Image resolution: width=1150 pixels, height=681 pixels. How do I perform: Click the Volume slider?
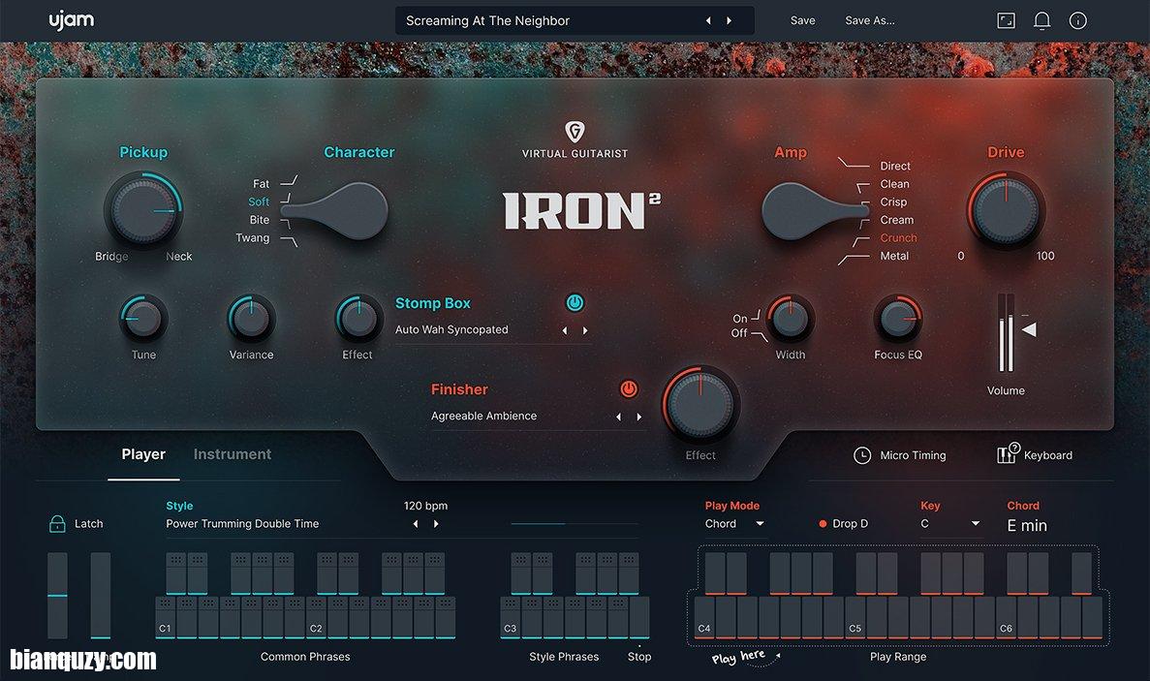1006,333
